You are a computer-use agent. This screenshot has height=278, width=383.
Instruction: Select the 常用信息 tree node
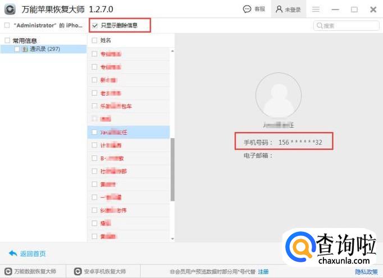25,40
